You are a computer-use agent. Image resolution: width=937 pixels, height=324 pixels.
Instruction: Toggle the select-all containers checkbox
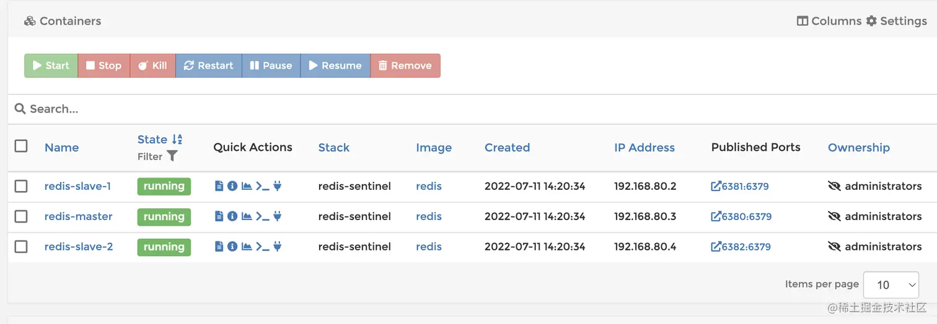click(x=21, y=146)
